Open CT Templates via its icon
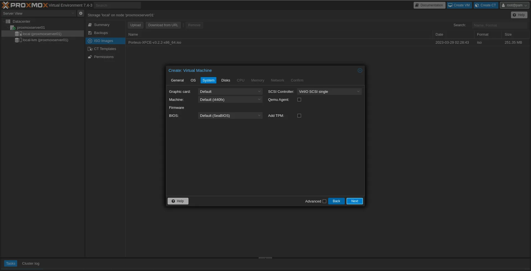This screenshot has height=271, width=531. click(x=90, y=49)
